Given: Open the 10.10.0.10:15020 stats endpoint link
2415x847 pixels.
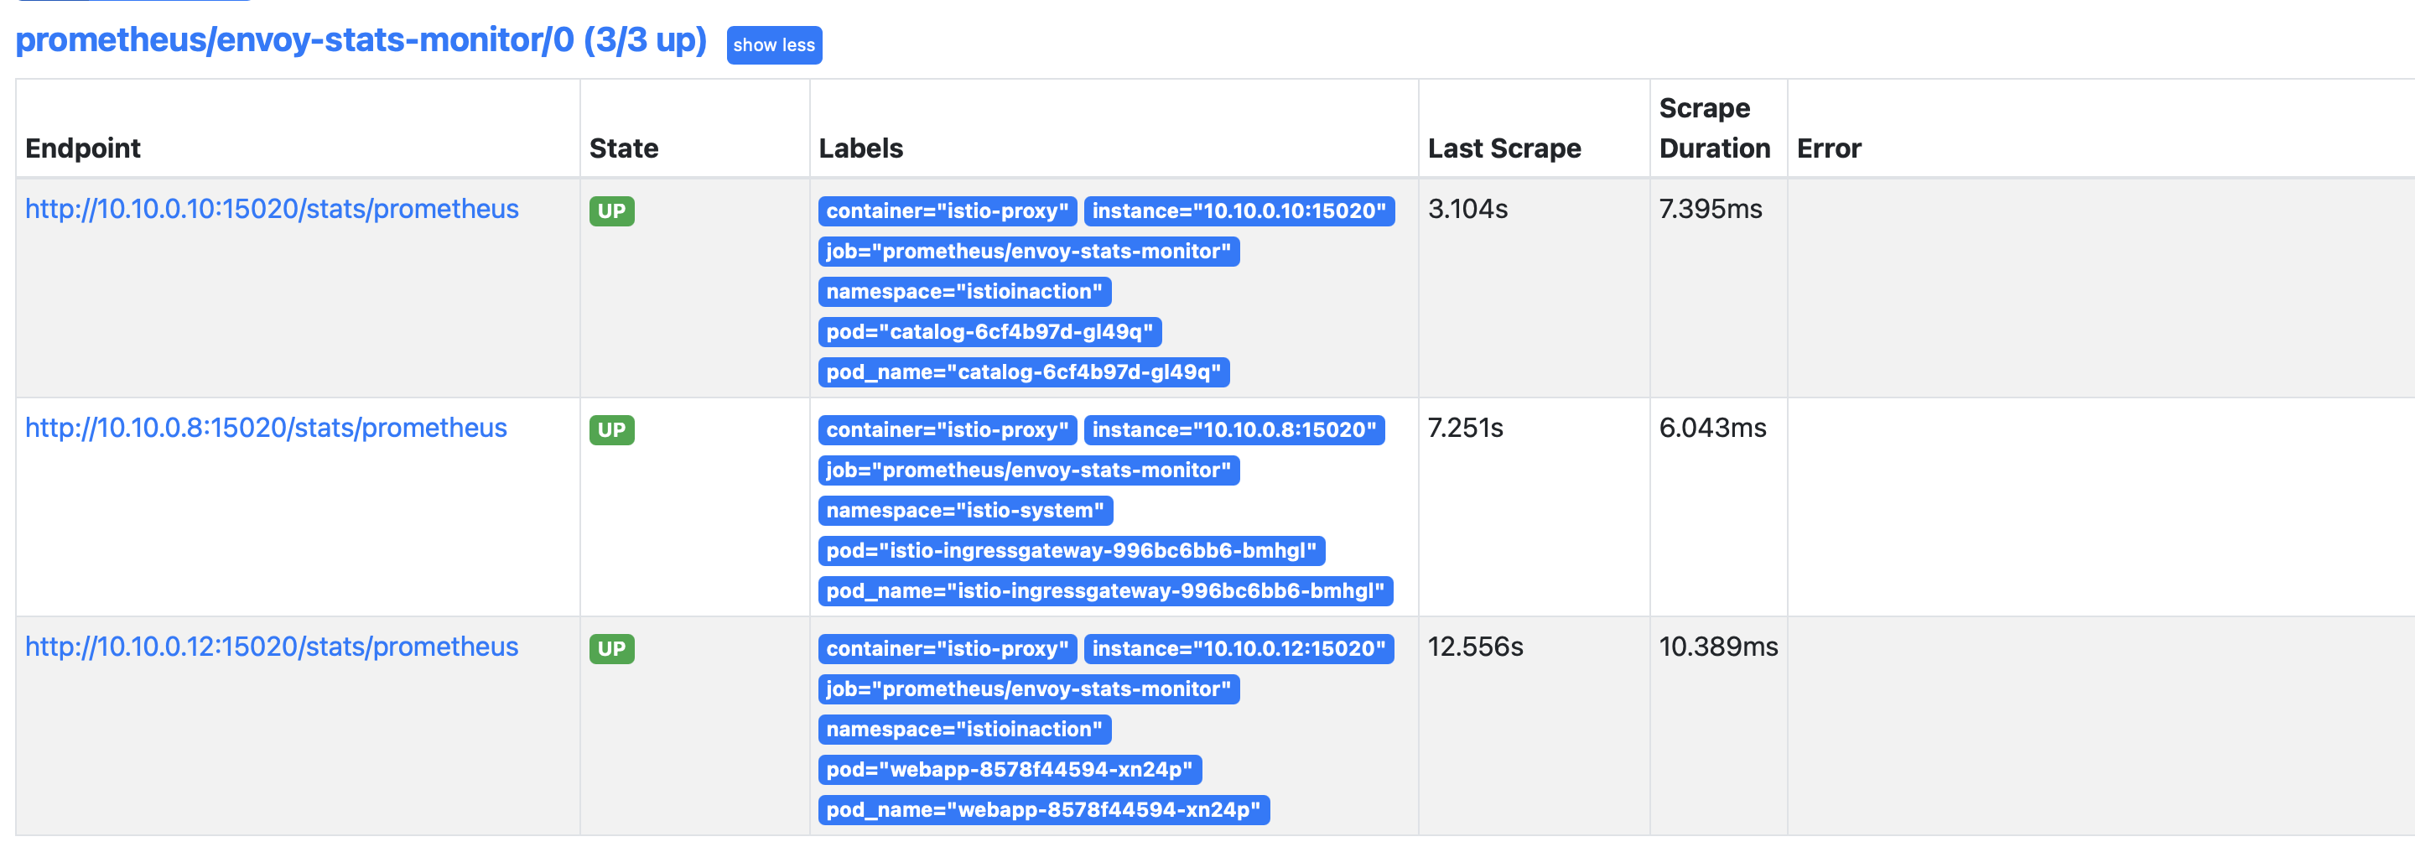Looking at the screenshot, I should 272,208.
